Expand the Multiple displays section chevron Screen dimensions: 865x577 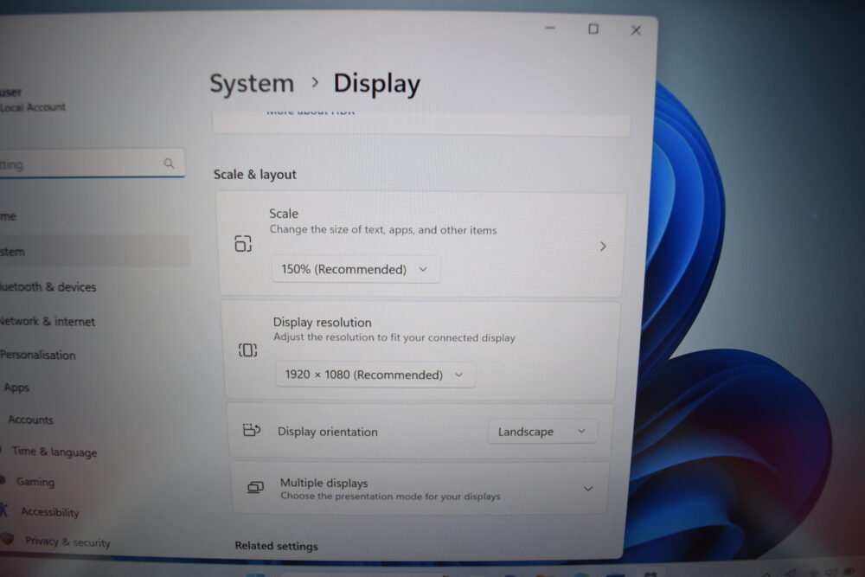tap(588, 489)
